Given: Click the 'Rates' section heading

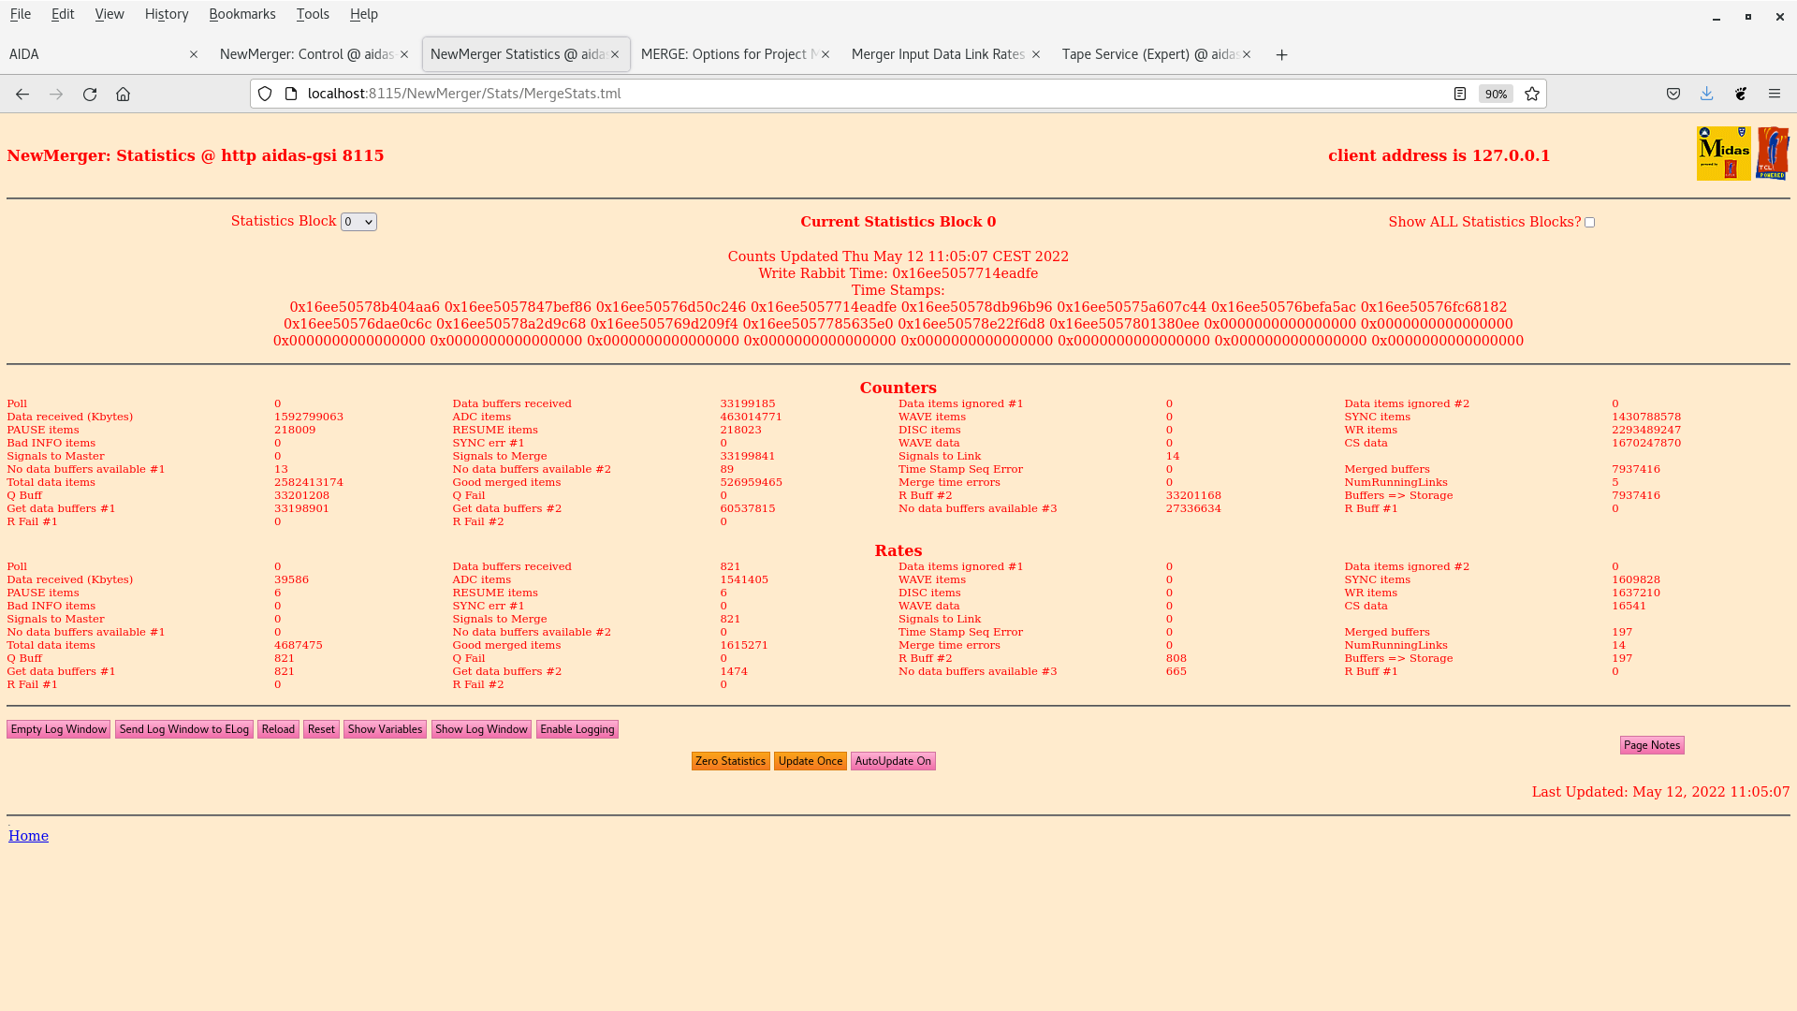Looking at the screenshot, I should click(x=898, y=550).
